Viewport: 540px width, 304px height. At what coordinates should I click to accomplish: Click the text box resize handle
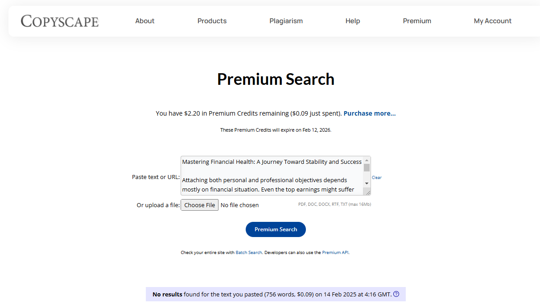(x=368, y=192)
